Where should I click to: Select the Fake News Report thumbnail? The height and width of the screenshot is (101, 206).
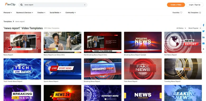pyautogui.click(x=143, y=69)
